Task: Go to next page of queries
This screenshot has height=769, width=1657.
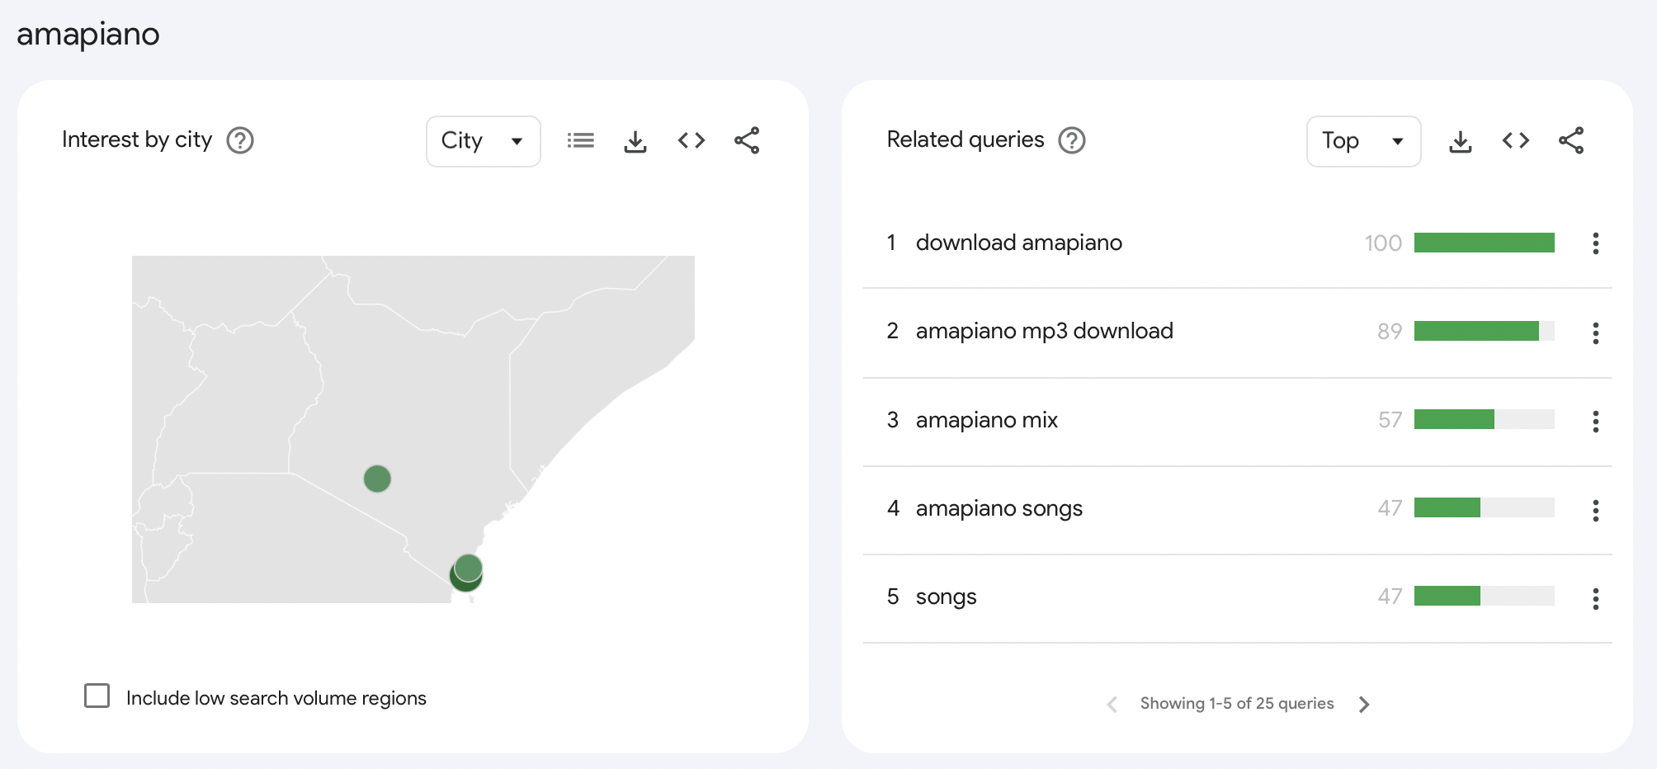Action: 1364,704
